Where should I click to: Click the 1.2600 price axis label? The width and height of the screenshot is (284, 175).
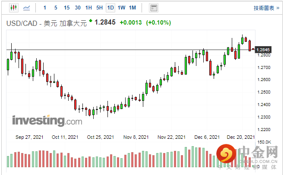(x=264, y=80)
